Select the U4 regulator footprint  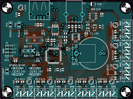(95, 26)
